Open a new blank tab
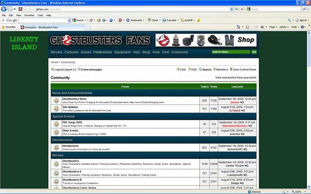The image size is (311, 194). (x=87, y=27)
